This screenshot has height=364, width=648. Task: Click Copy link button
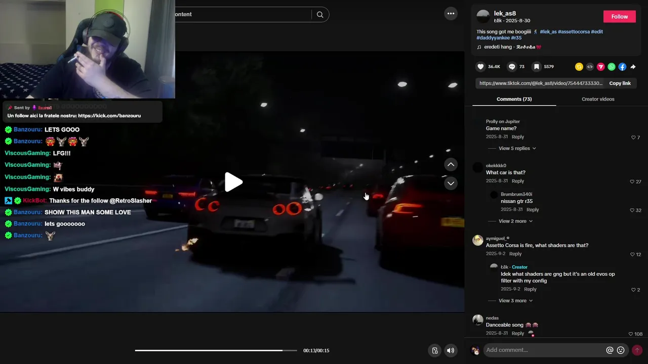point(620,83)
